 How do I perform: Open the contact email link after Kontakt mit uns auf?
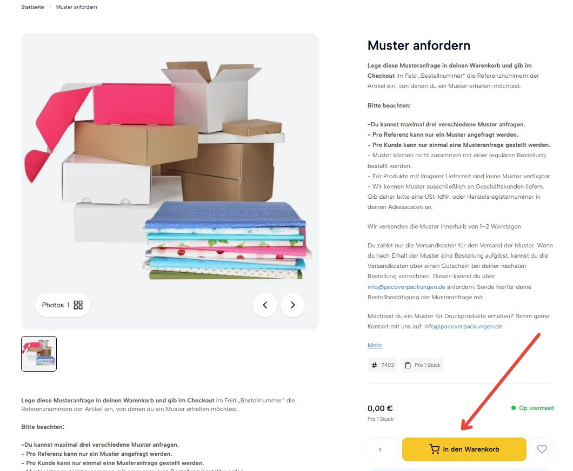[x=463, y=326]
